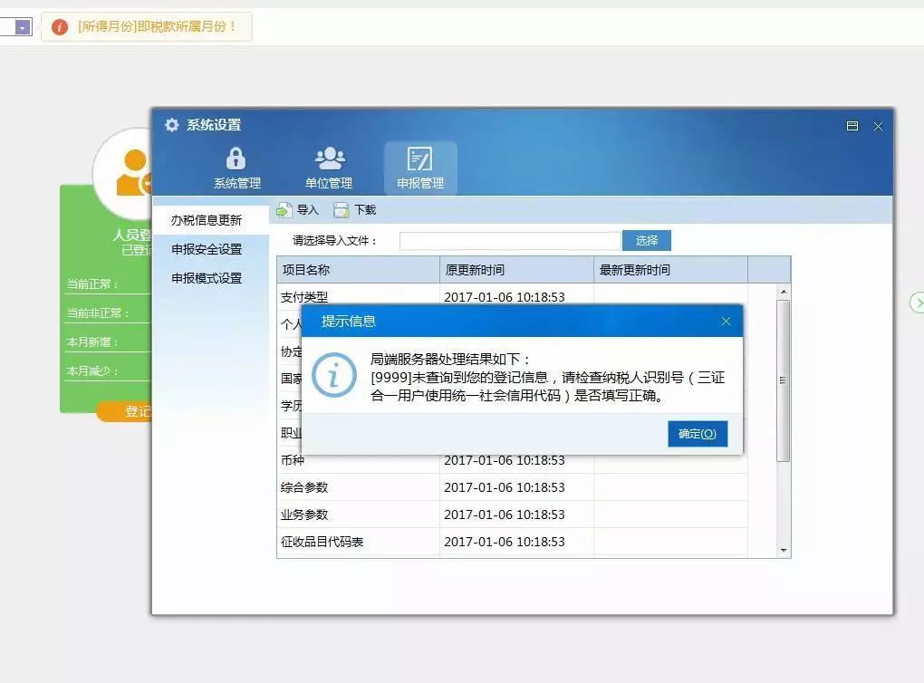The width and height of the screenshot is (924, 683).
Task: Select the 申报管理 form icon tab
Action: pos(420,168)
